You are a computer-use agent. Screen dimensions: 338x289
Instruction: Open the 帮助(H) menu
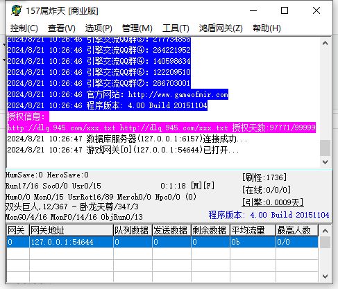(x=267, y=28)
